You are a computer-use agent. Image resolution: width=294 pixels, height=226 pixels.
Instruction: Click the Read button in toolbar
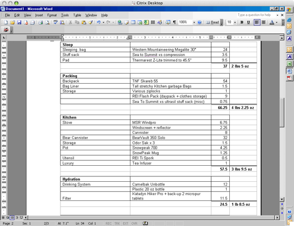tap(212, 22)
